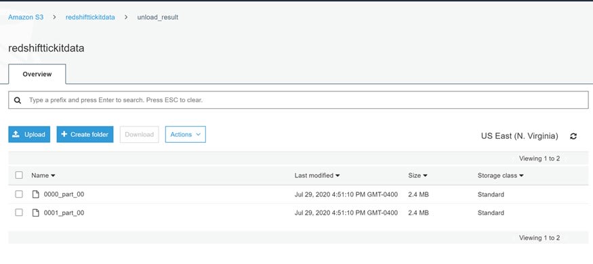Click the magnifier icon in the search bar

[18, 100]
